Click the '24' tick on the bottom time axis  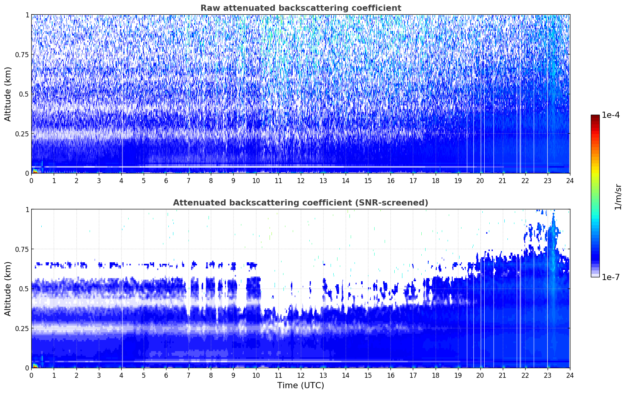click(x=570, y=375)
